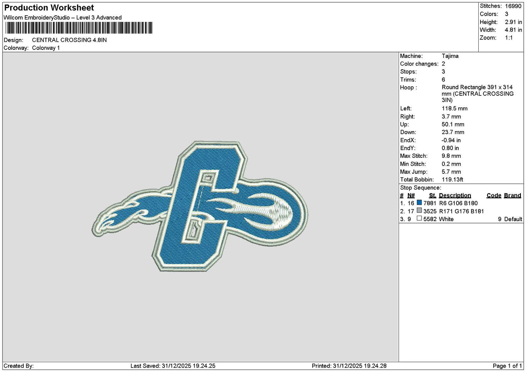This screenshot has height=372, width=526.
Task: Click the 'Page 1 of 1' indicator
Action: tap(507, 366)
